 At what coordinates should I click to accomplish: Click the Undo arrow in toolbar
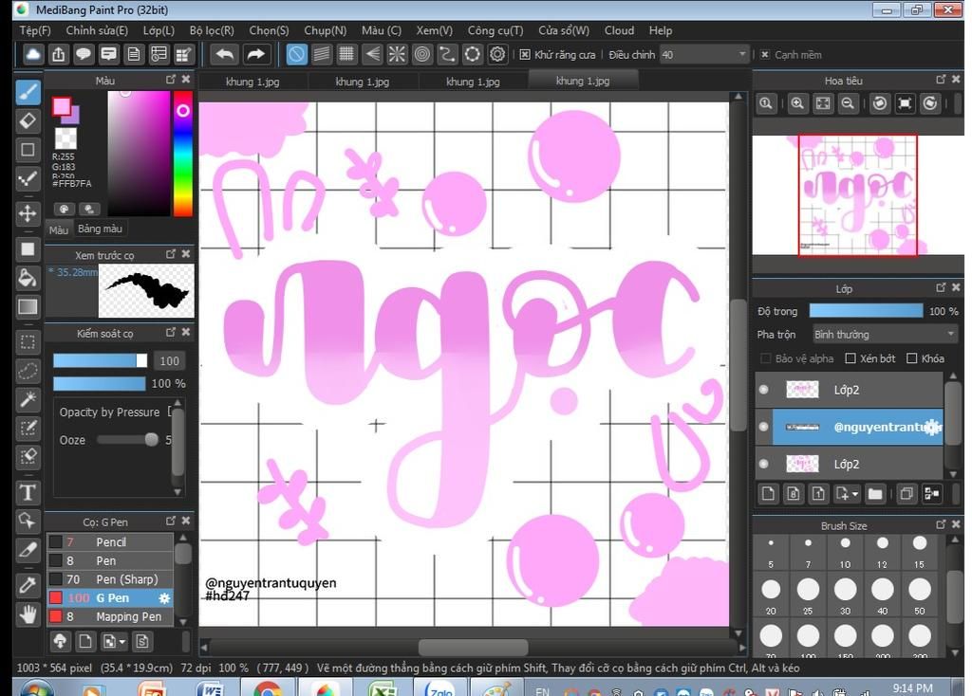224,54
